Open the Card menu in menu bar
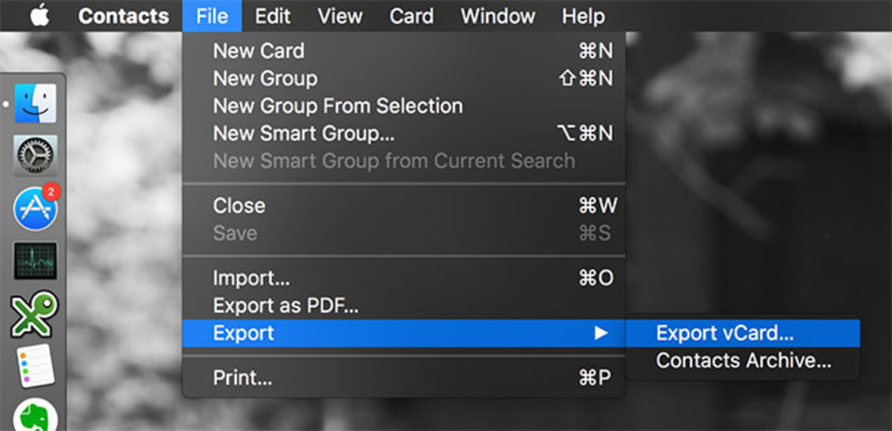892x431 pixels. [412, 16]
